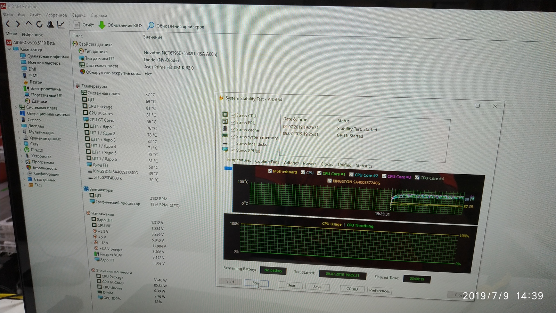Image resolution: width=556 pixels, height=313 pixels.
Task: Click the Обновления BIOS green arrow
Action: click(102, 25)
